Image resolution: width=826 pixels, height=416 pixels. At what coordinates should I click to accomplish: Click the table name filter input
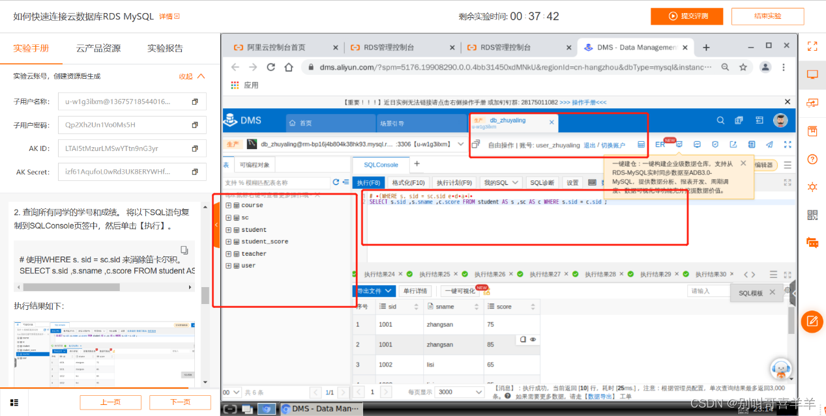pos(276,182)
